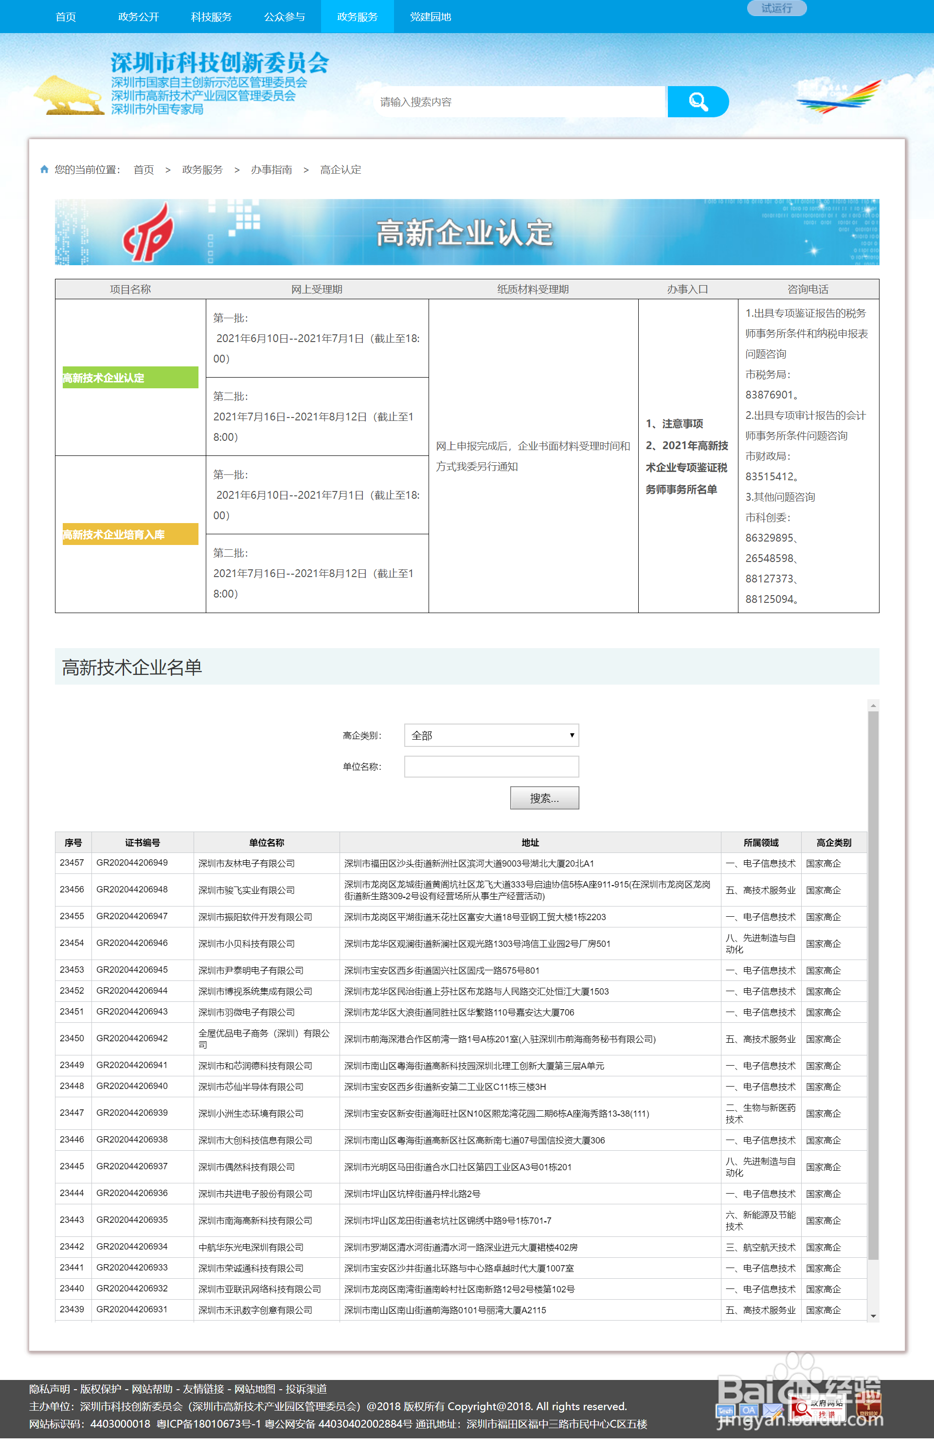The height and width of the screenshot is (1451, 934).
Task: Open the 政务公开 menu item
Action: (x=138, y=17)
